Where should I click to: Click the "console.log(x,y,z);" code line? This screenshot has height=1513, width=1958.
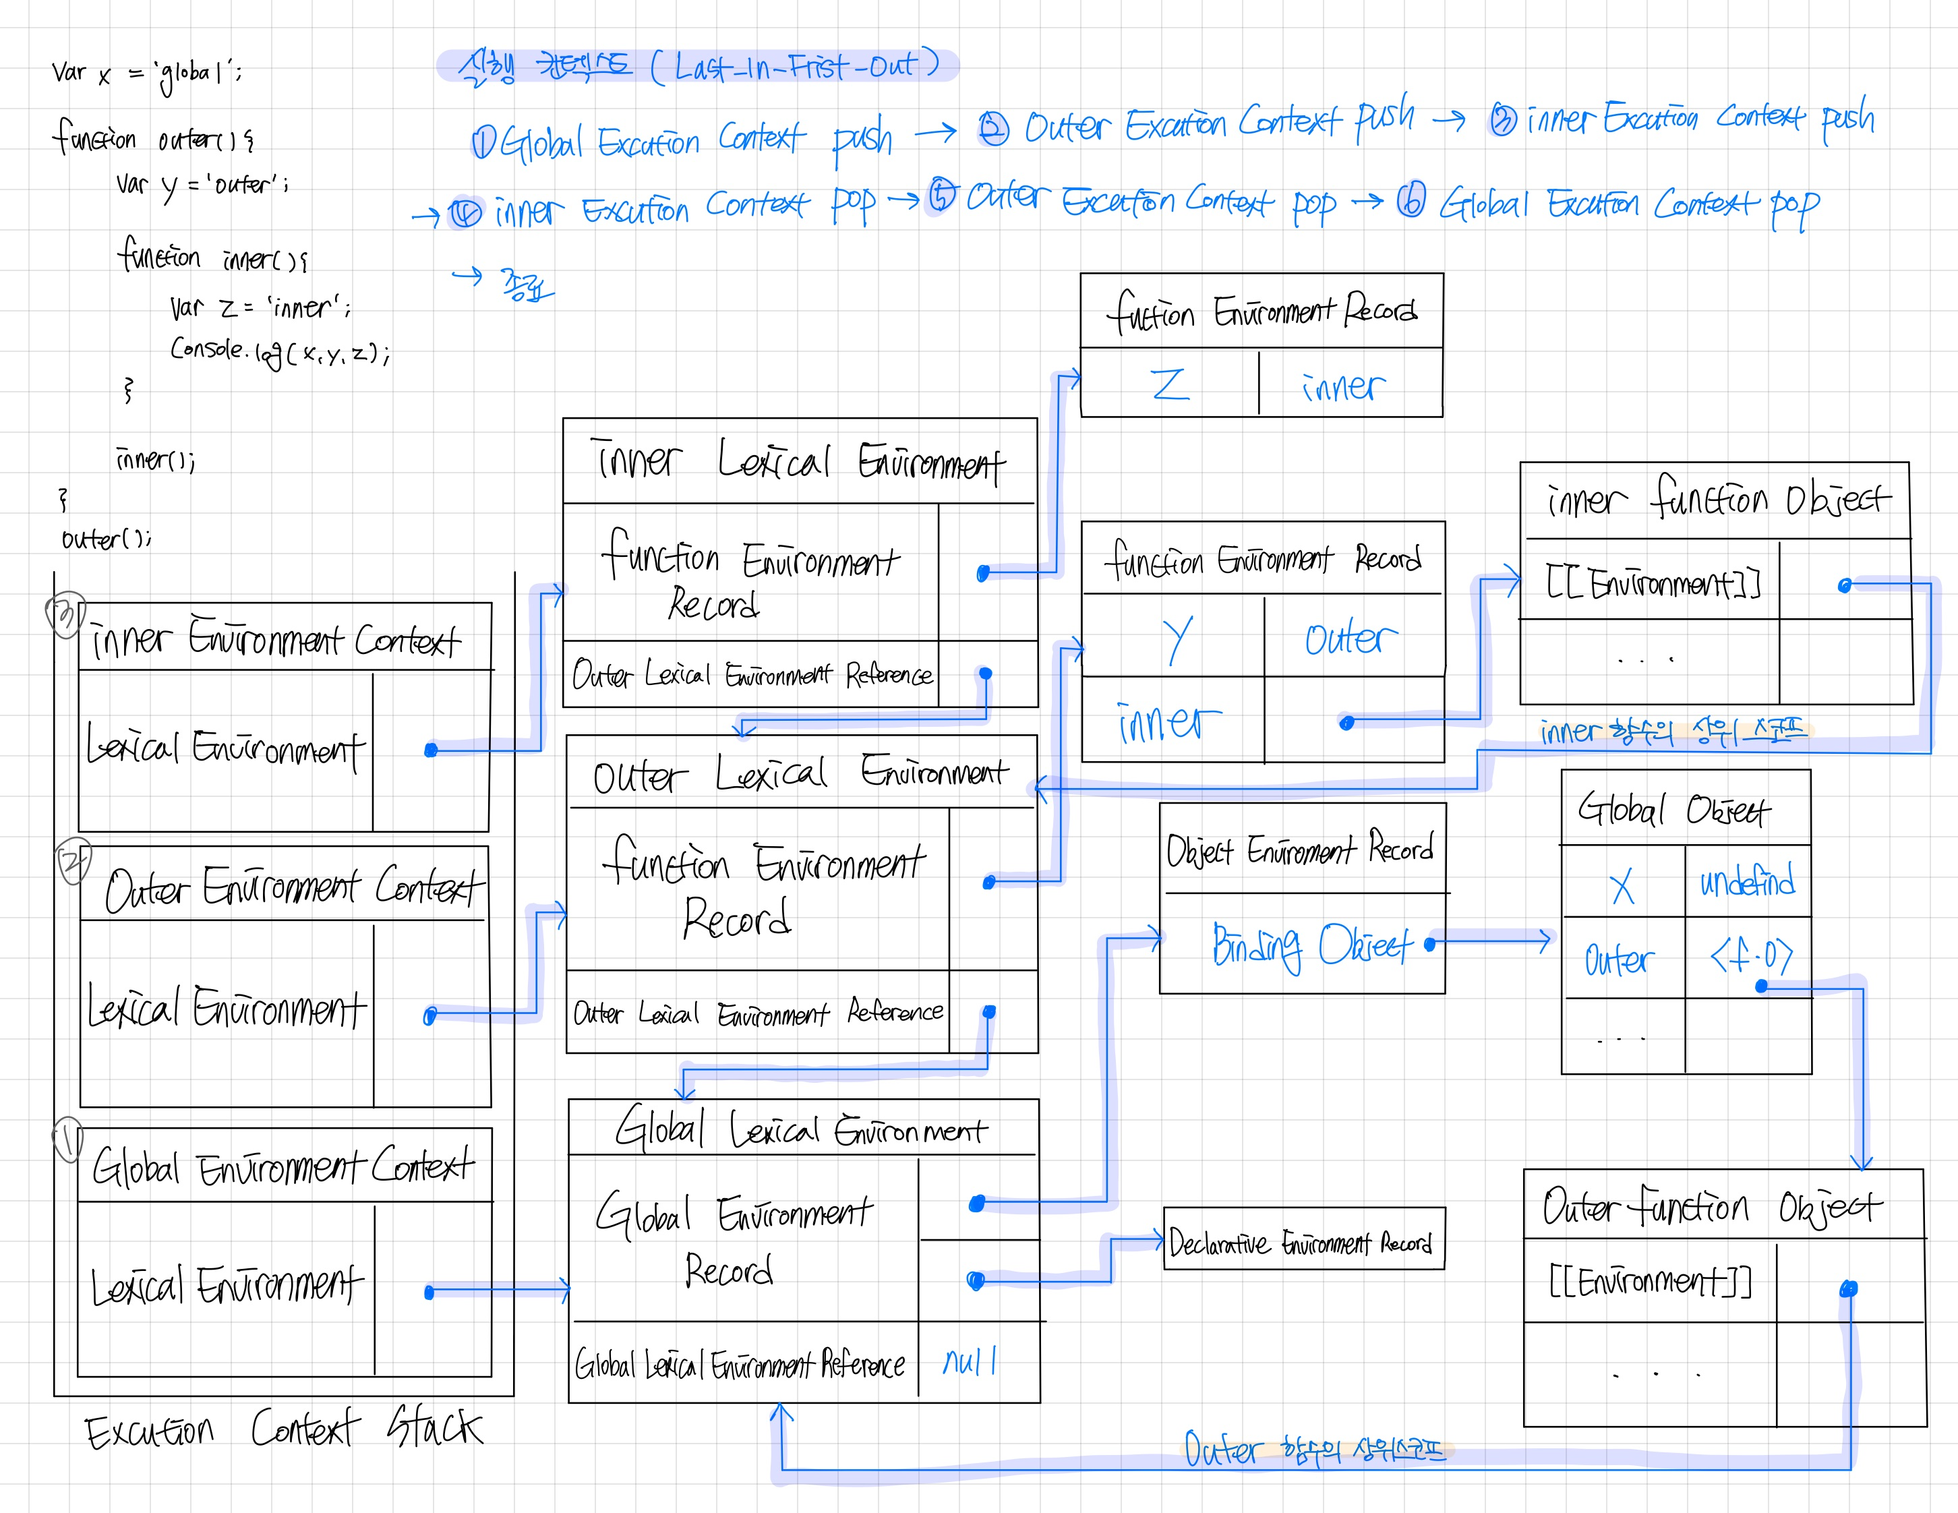tap(280, 351)
